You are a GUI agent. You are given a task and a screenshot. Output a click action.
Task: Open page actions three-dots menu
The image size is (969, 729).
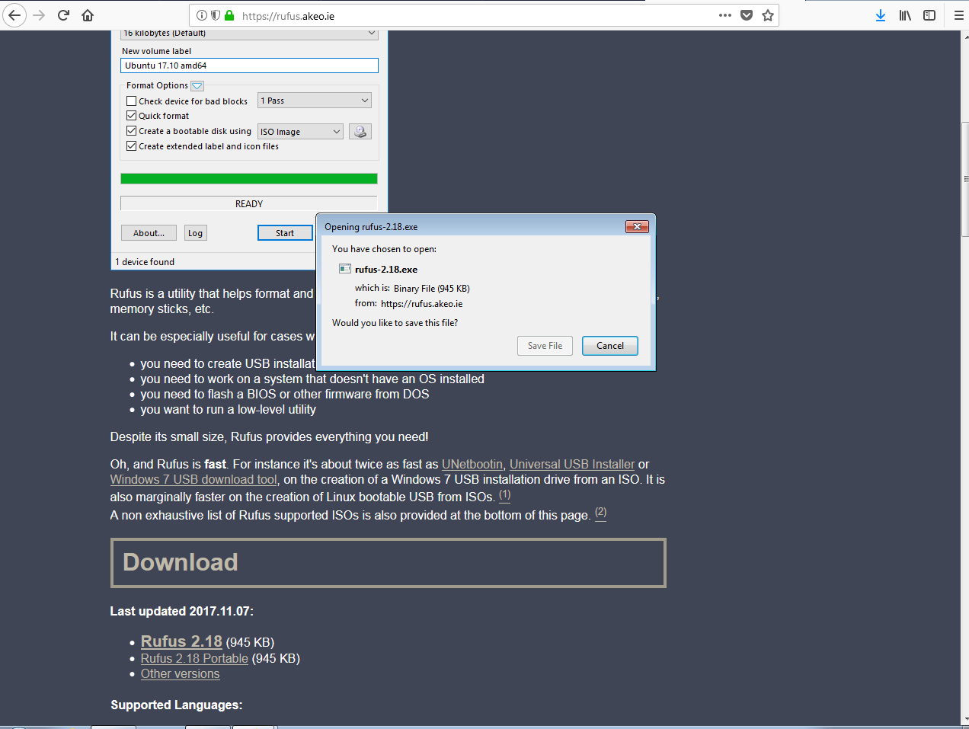click(725, 15)
